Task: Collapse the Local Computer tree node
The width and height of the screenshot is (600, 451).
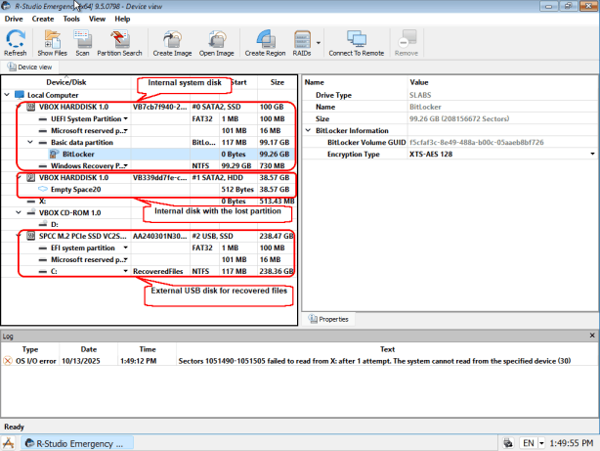Action: 8,95
